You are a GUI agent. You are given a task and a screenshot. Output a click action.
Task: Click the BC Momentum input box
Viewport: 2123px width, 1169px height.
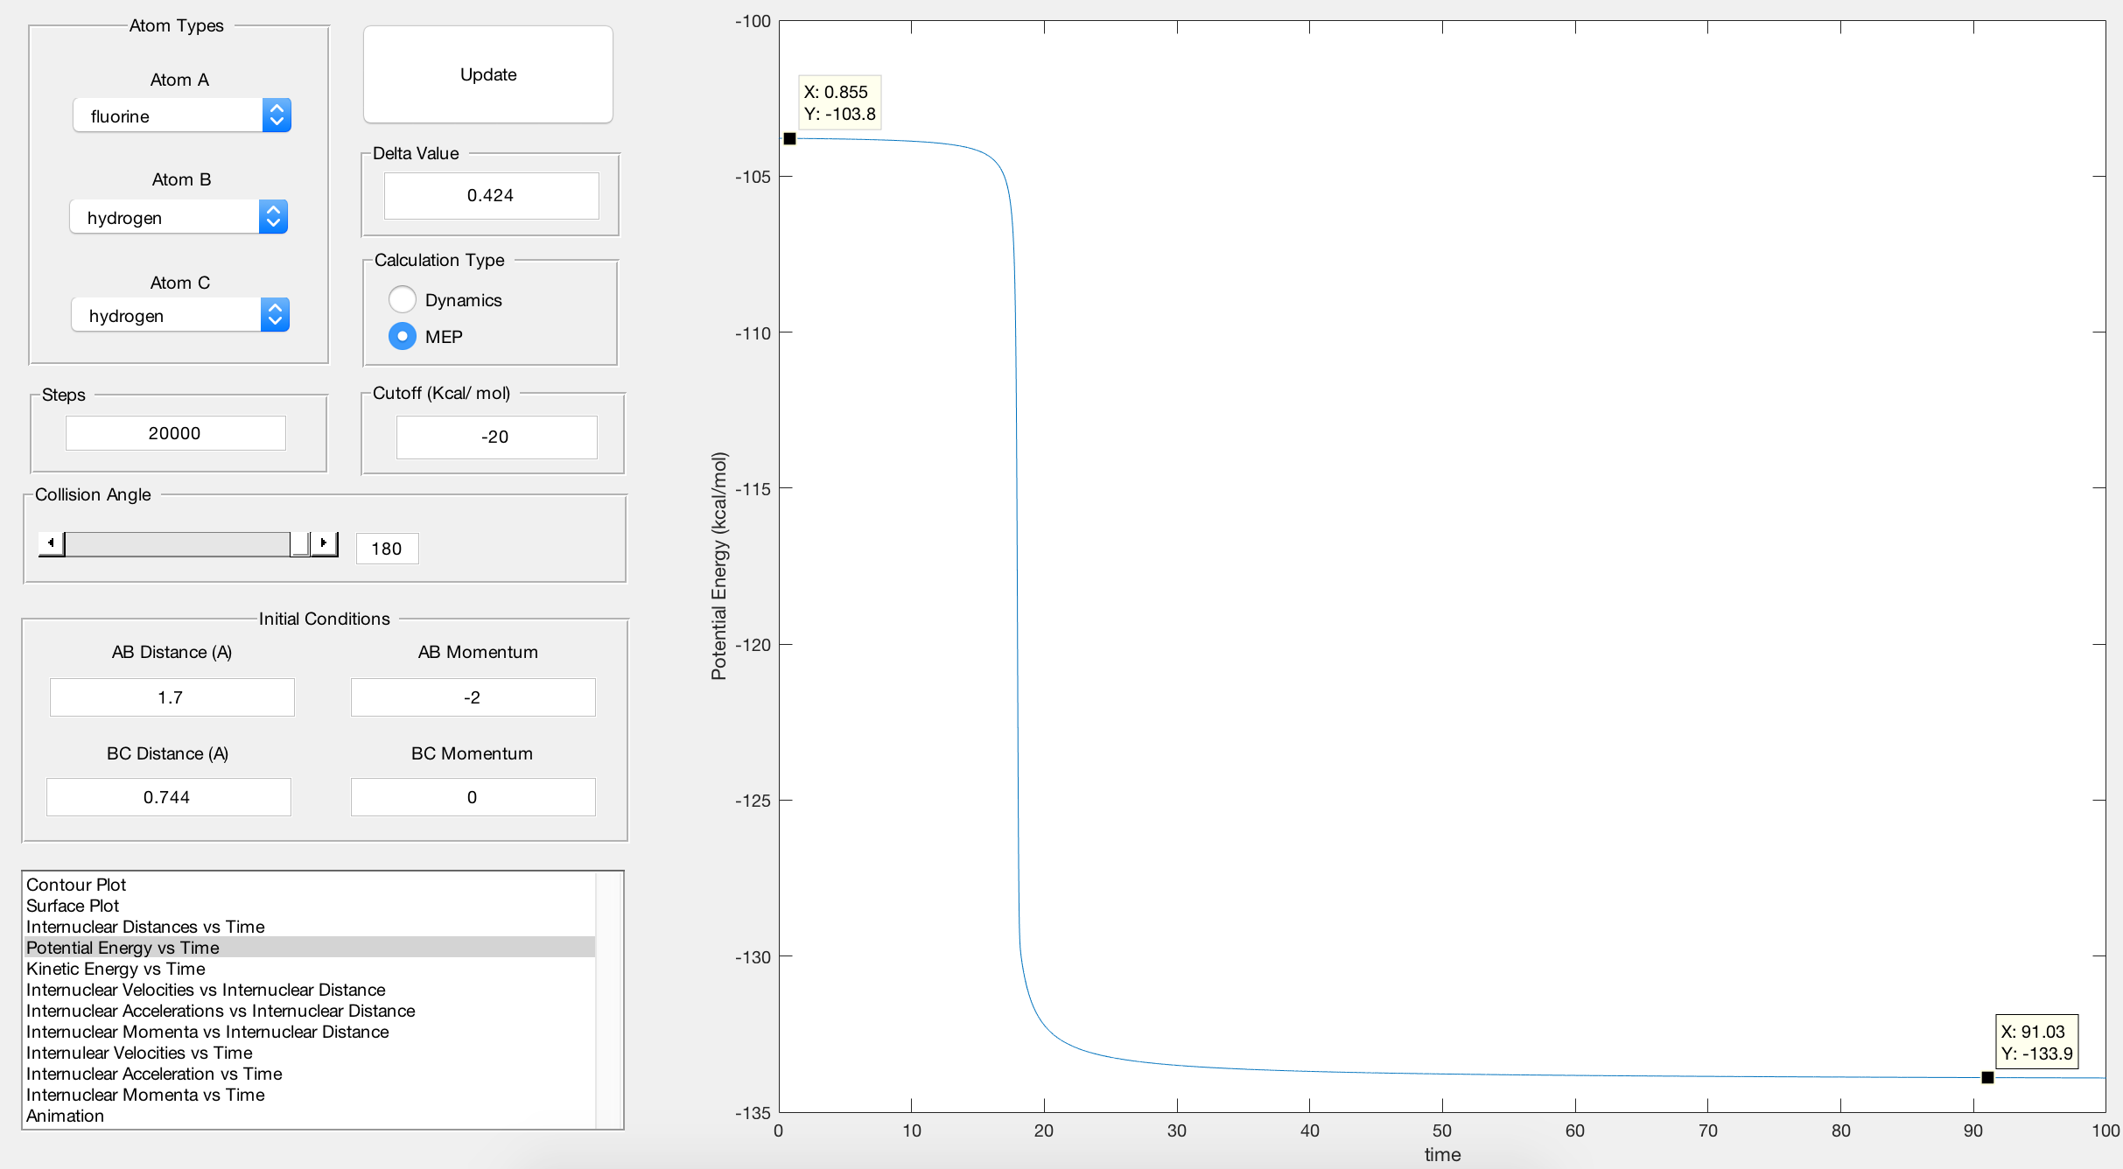pos(473,797)
